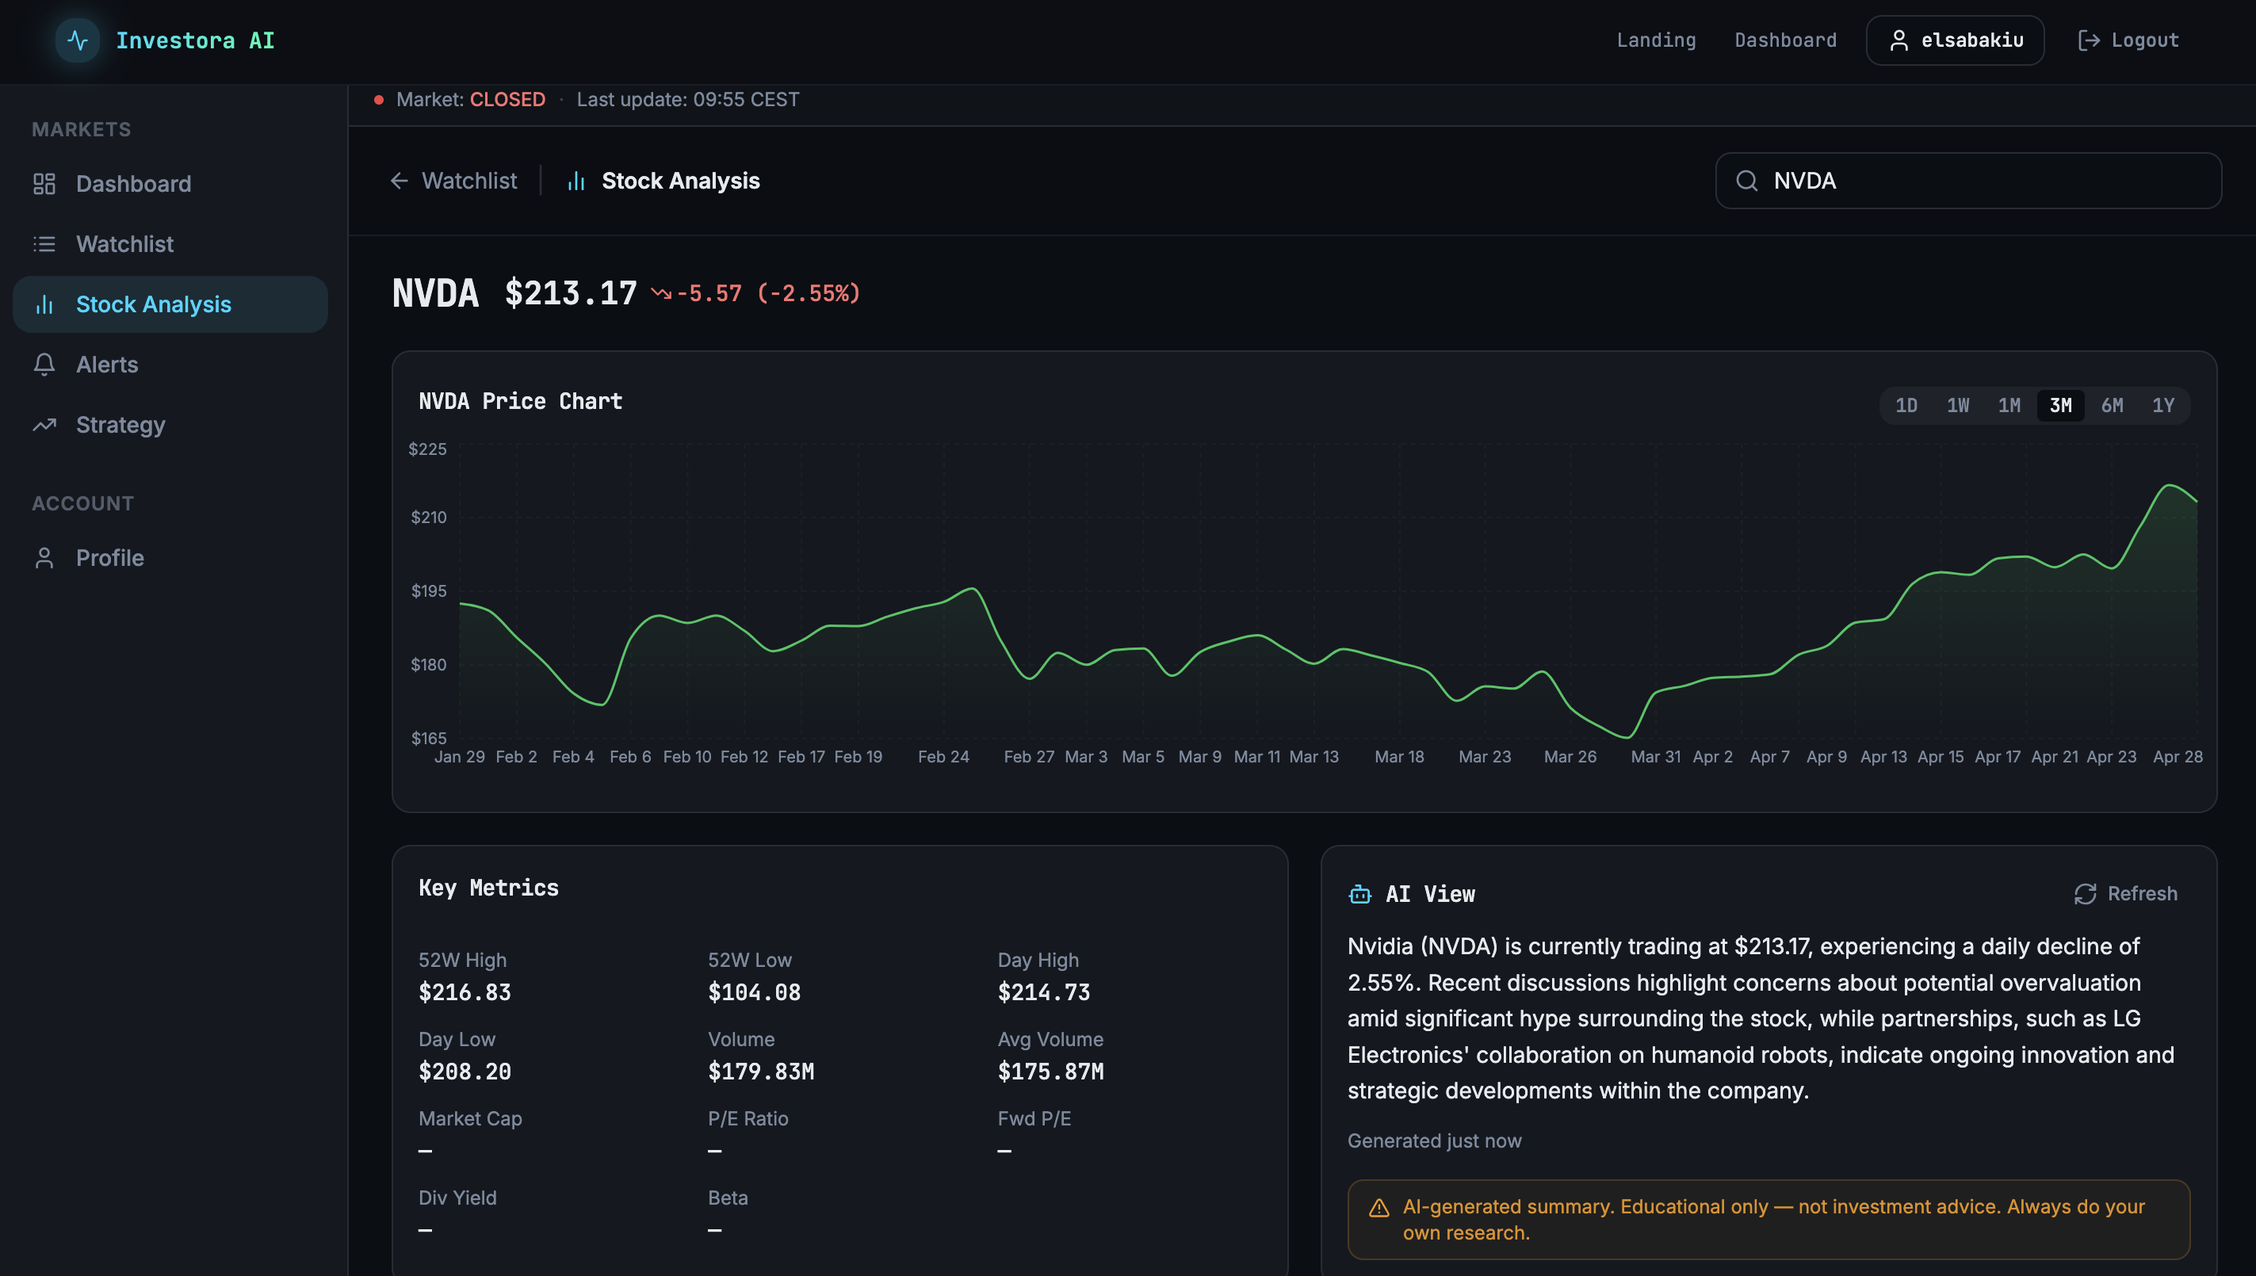
Task: Click the Dashboard grid icon in sidebar
Action: pos(44,183)
